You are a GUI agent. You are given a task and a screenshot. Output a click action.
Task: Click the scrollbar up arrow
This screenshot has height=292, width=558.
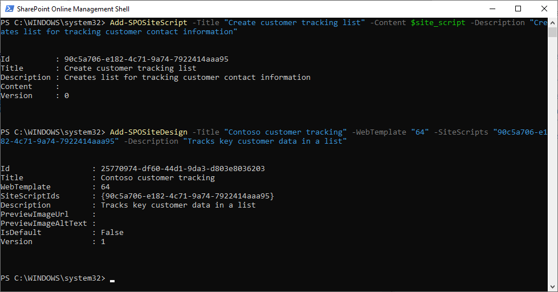552,22
